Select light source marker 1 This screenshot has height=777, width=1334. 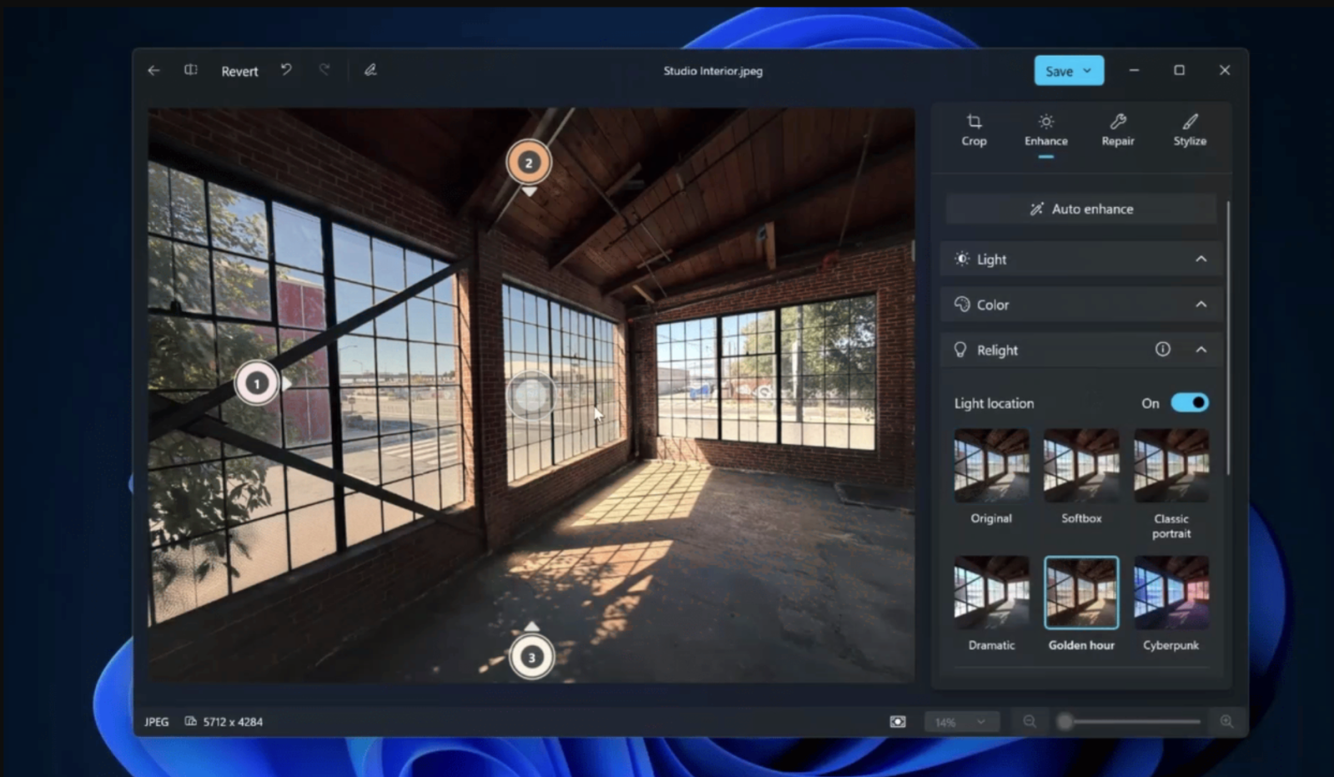point(257,383)
